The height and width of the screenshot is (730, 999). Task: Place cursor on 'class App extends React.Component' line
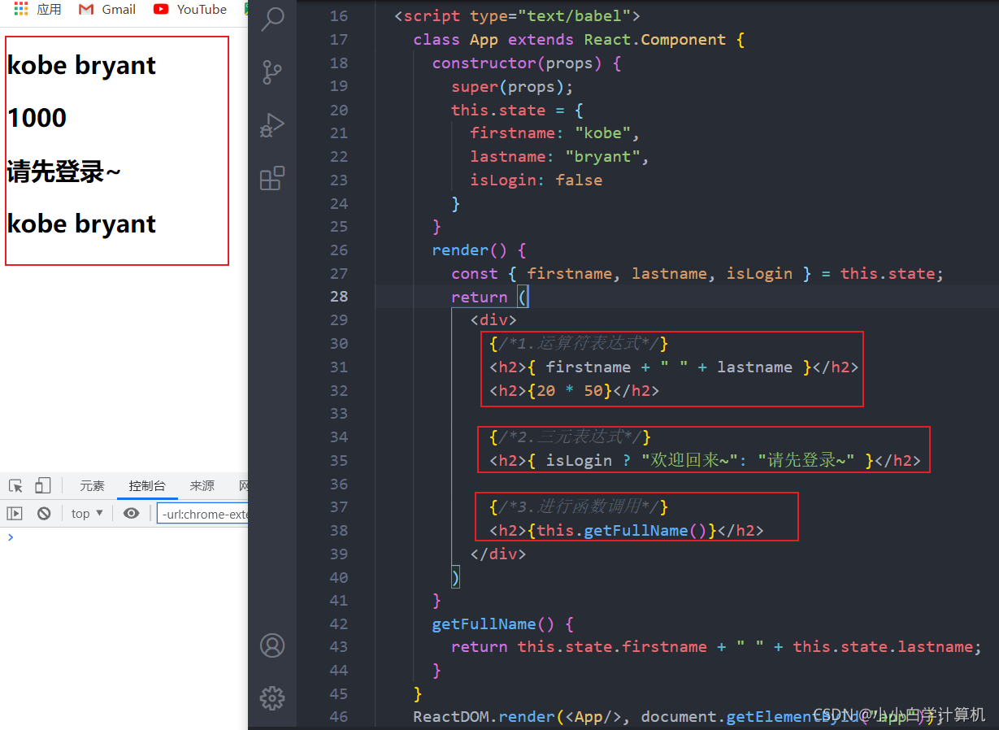click(579, 40)
